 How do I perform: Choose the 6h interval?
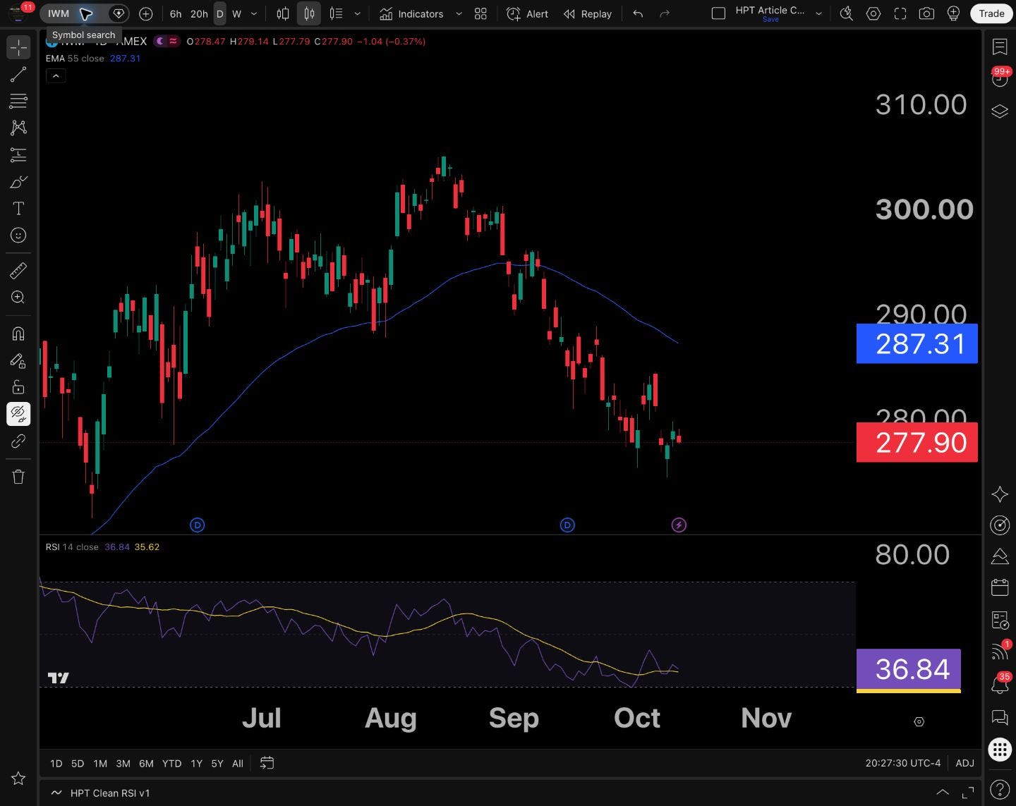[176, 13]
